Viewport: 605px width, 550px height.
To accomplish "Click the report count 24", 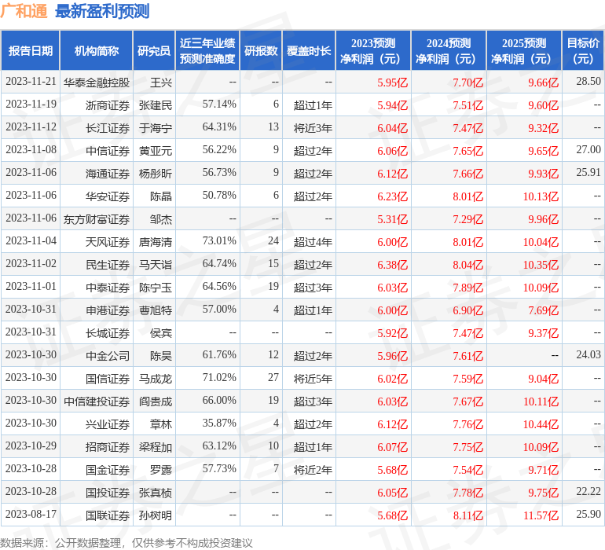I will (x=273, y=240).
